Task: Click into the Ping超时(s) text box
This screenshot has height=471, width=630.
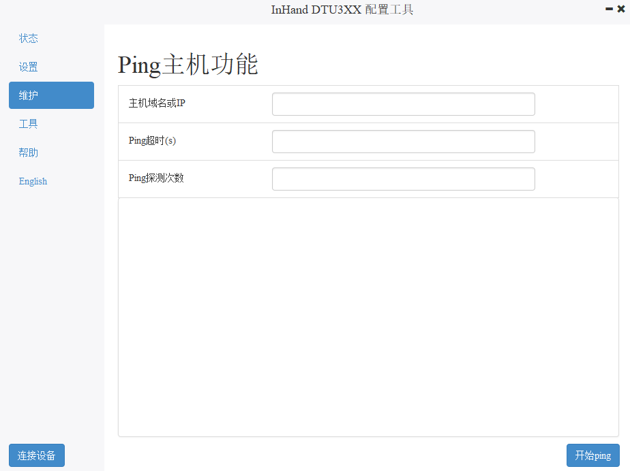Action: point(403,142)
